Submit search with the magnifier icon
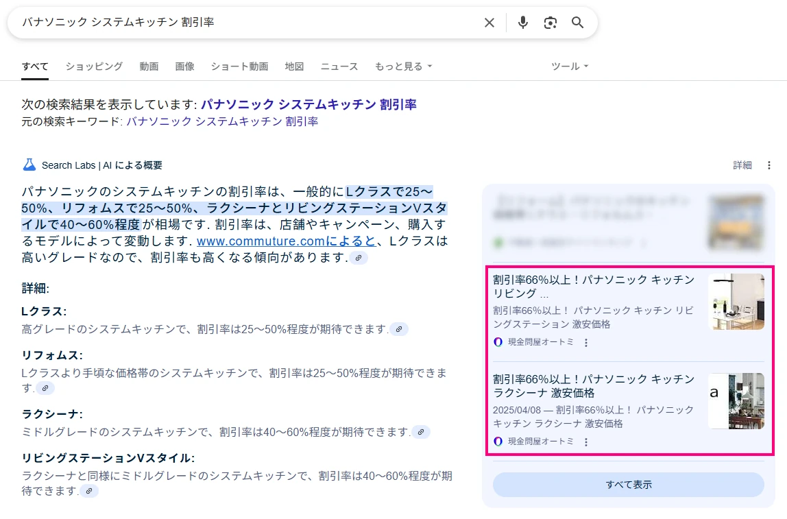Image resolution: width=787 pixels, height=519 pixels. 578,23
